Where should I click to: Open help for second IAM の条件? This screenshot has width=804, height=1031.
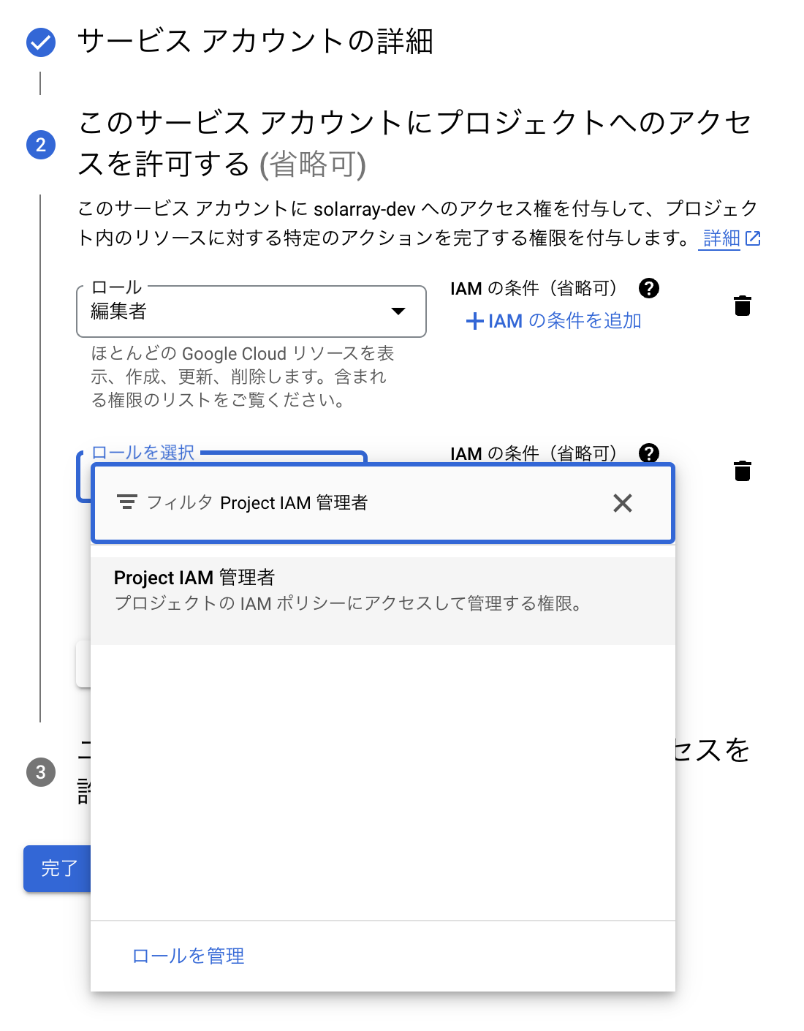click(x=649, y=453)
